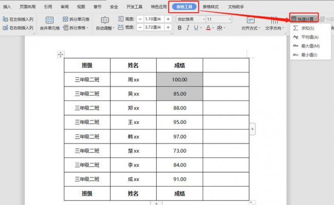The width and height of the screenshot is (334, 205).
Task: Switch to Review (审阅) tab
Action: [65, 7]
